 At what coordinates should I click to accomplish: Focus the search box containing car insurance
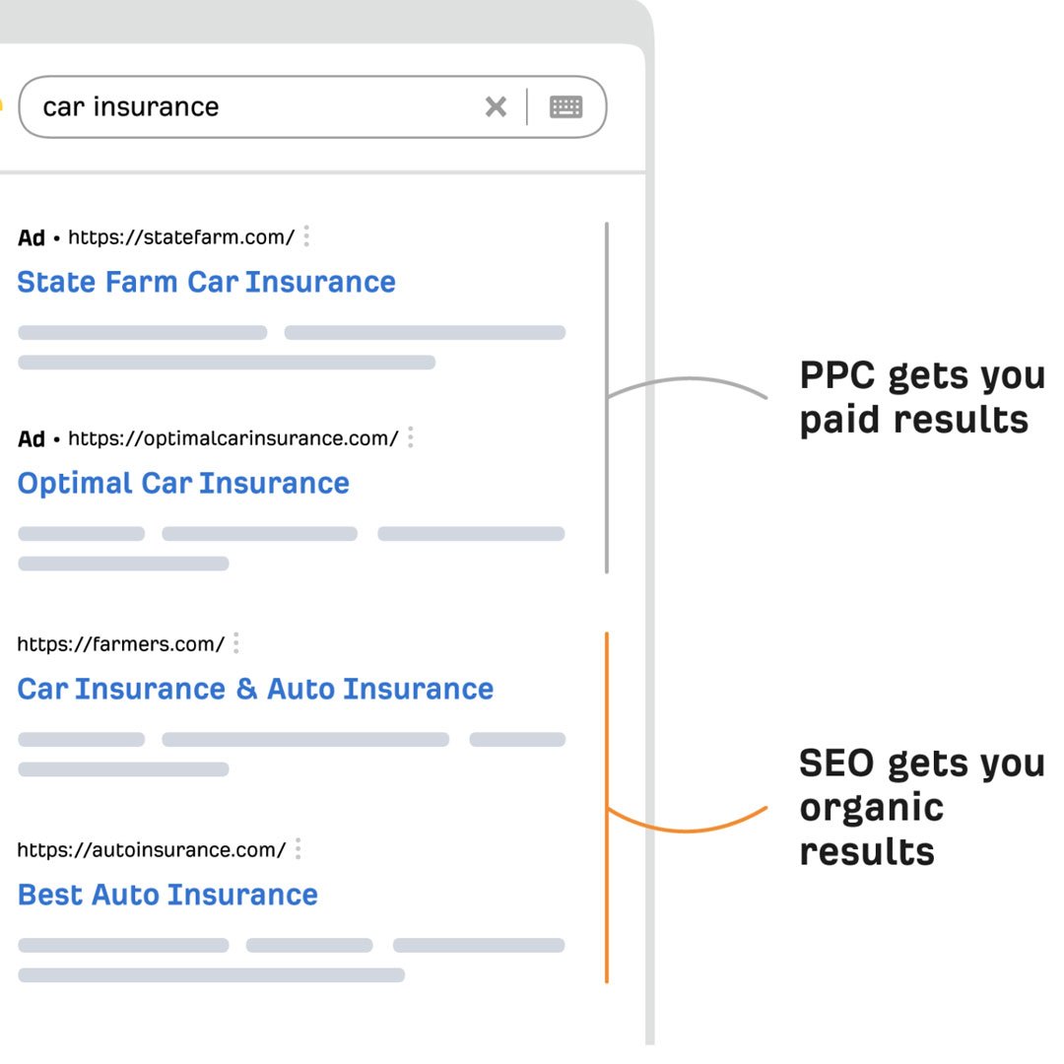[246, 106]
